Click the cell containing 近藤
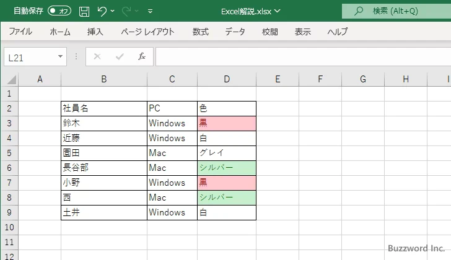451x260 pixels. point(104,138)
